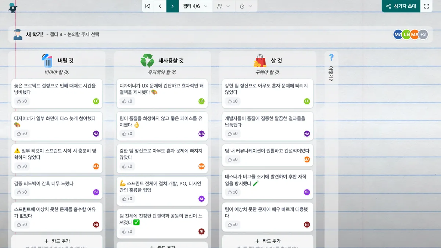Open the 챕터 4/6 chapter dropdown
441x248 pixels.
tap(196, 6)
